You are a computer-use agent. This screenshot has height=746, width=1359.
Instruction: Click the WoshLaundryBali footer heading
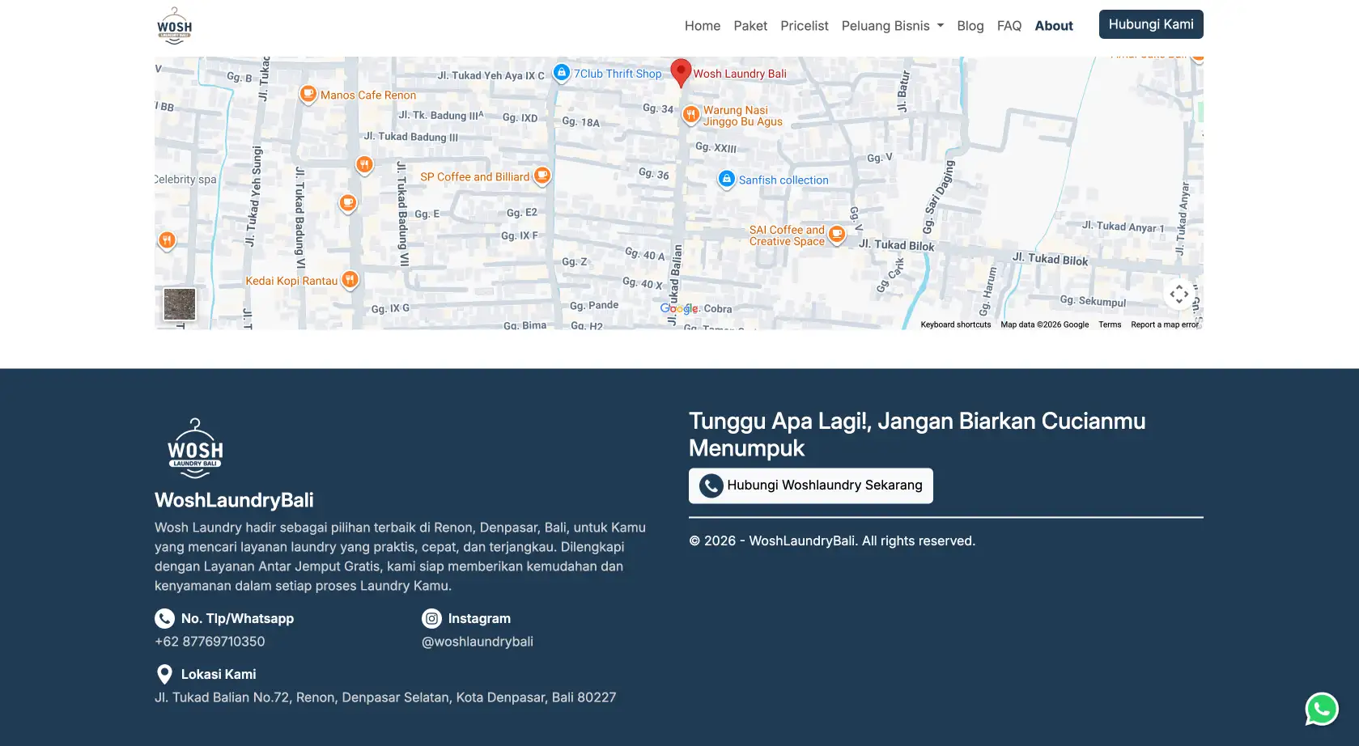click(234, 500)
